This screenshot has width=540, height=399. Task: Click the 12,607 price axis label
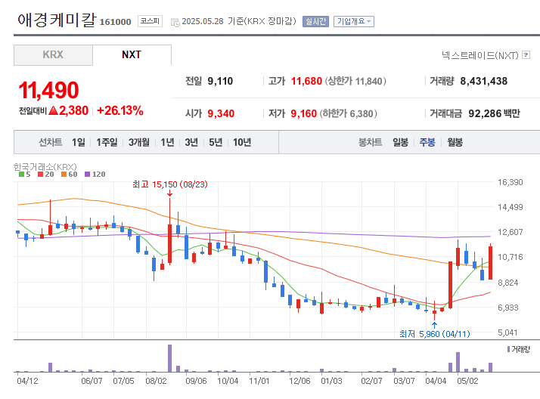(510, 232)
